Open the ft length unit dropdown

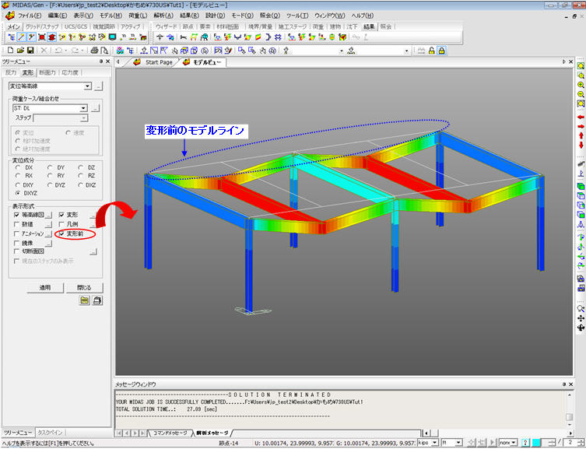point(459,443)
